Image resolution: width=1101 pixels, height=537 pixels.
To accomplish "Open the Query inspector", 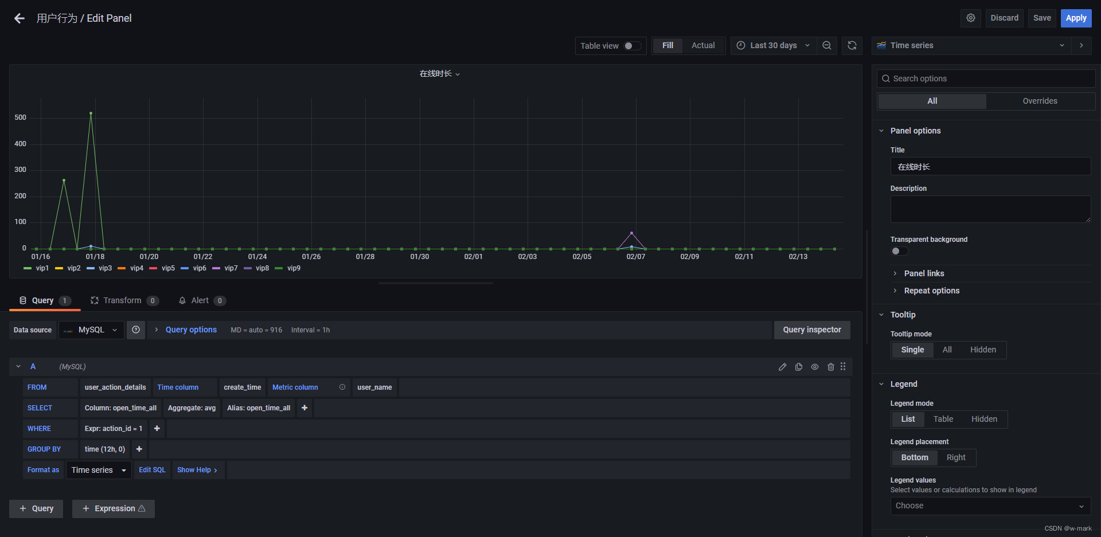I will pos(812,330).
